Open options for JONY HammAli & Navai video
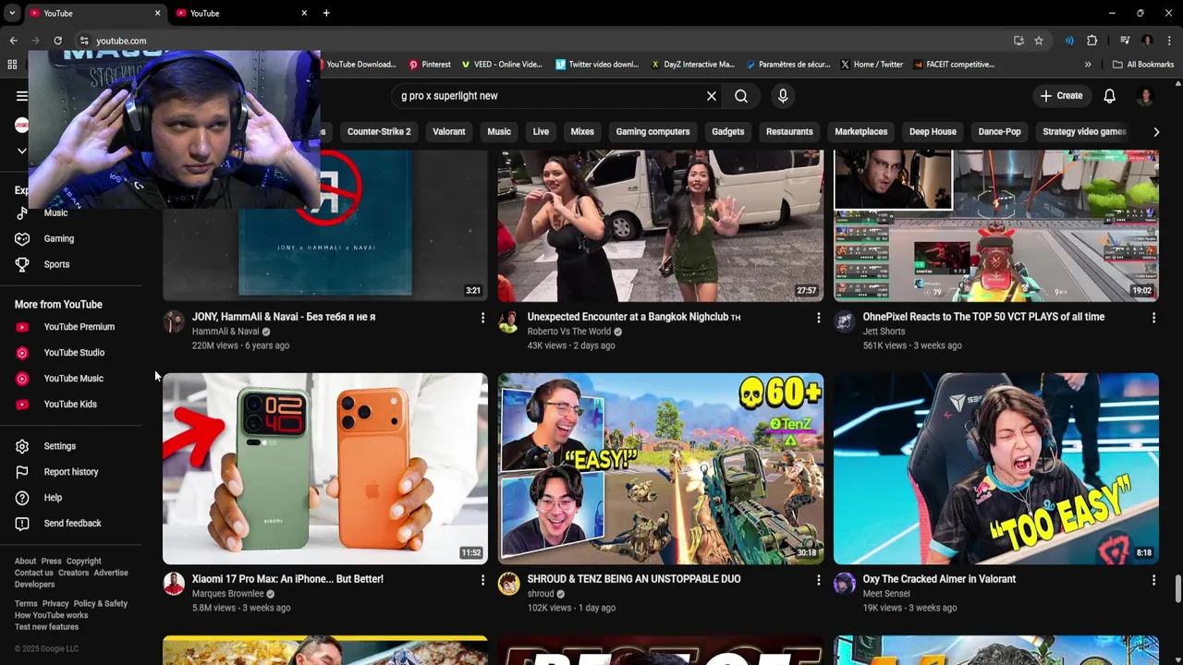 point(482,318)
